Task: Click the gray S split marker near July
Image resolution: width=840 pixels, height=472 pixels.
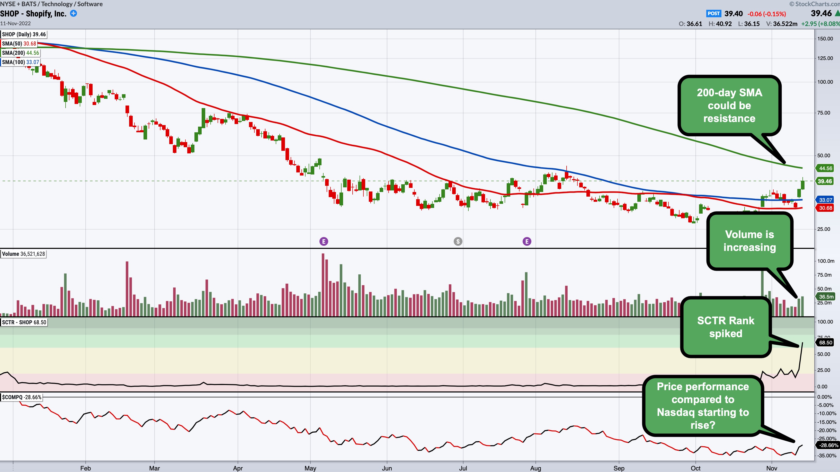Action: (458, 241)
